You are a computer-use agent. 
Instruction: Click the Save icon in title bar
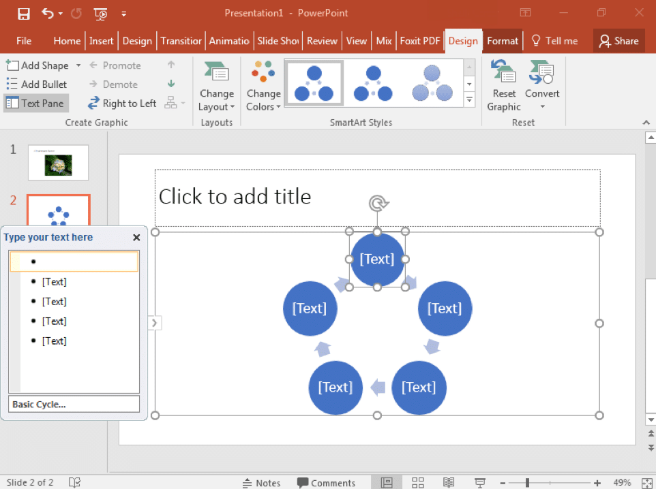23,13
